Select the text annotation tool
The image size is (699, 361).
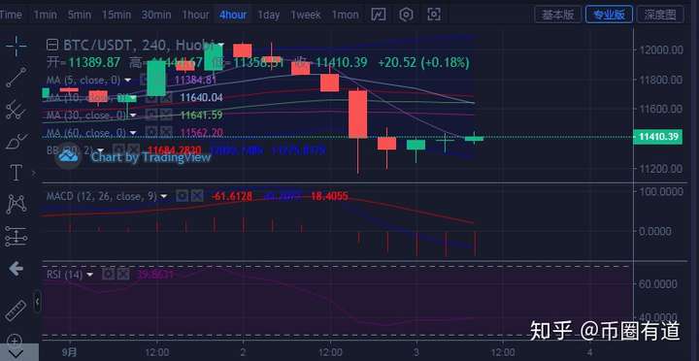coord(16,173)
